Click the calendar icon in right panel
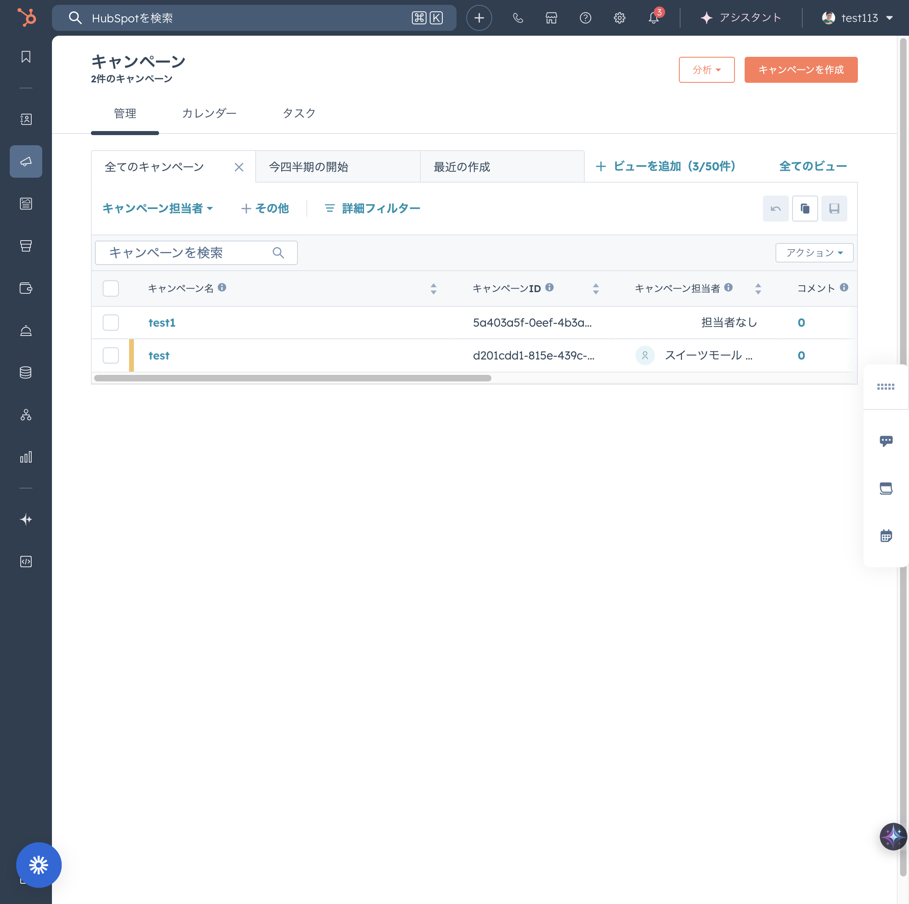909x904 pixels. pyautogui.click(x=885, y=536)
